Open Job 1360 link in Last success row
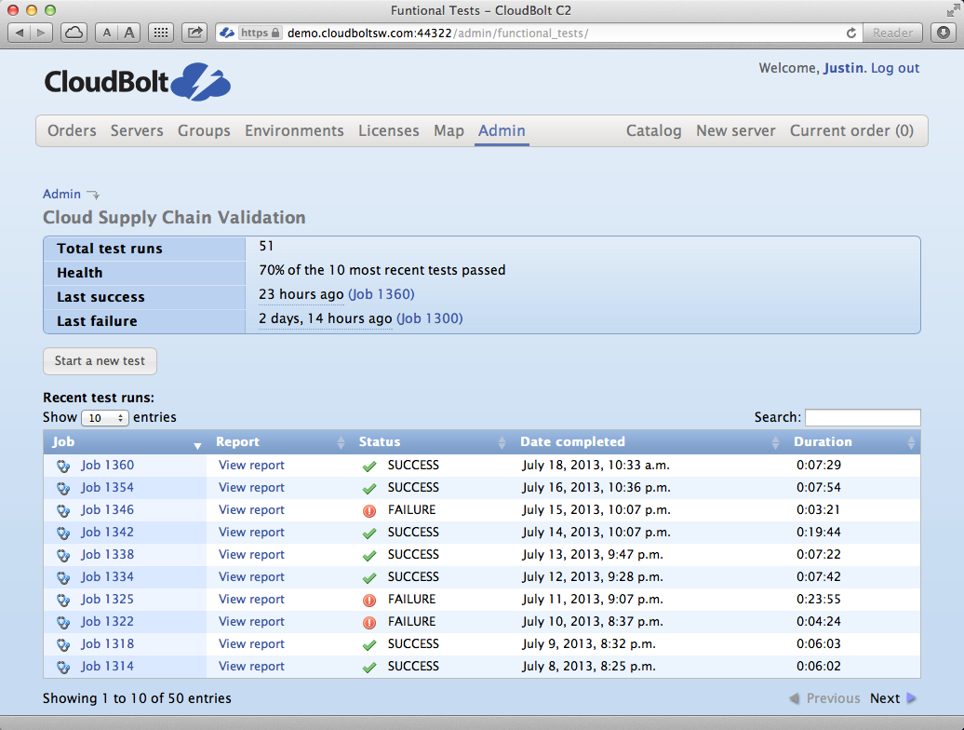The width and height of the screenshot is (964, 730). click(382, 294)
